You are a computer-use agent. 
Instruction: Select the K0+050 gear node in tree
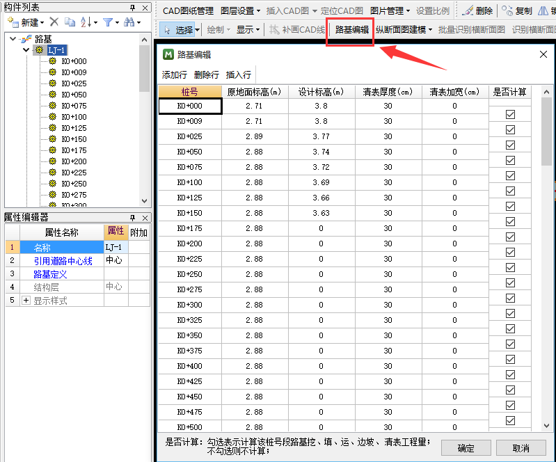(x=52, y=95)
